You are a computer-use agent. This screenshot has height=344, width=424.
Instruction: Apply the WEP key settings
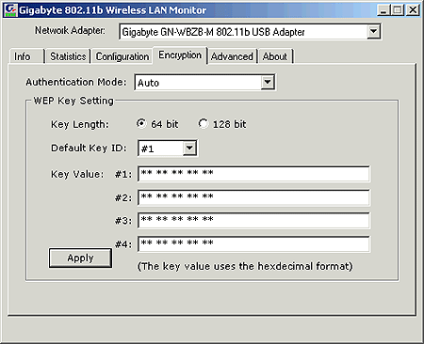(x=80, y=258)
